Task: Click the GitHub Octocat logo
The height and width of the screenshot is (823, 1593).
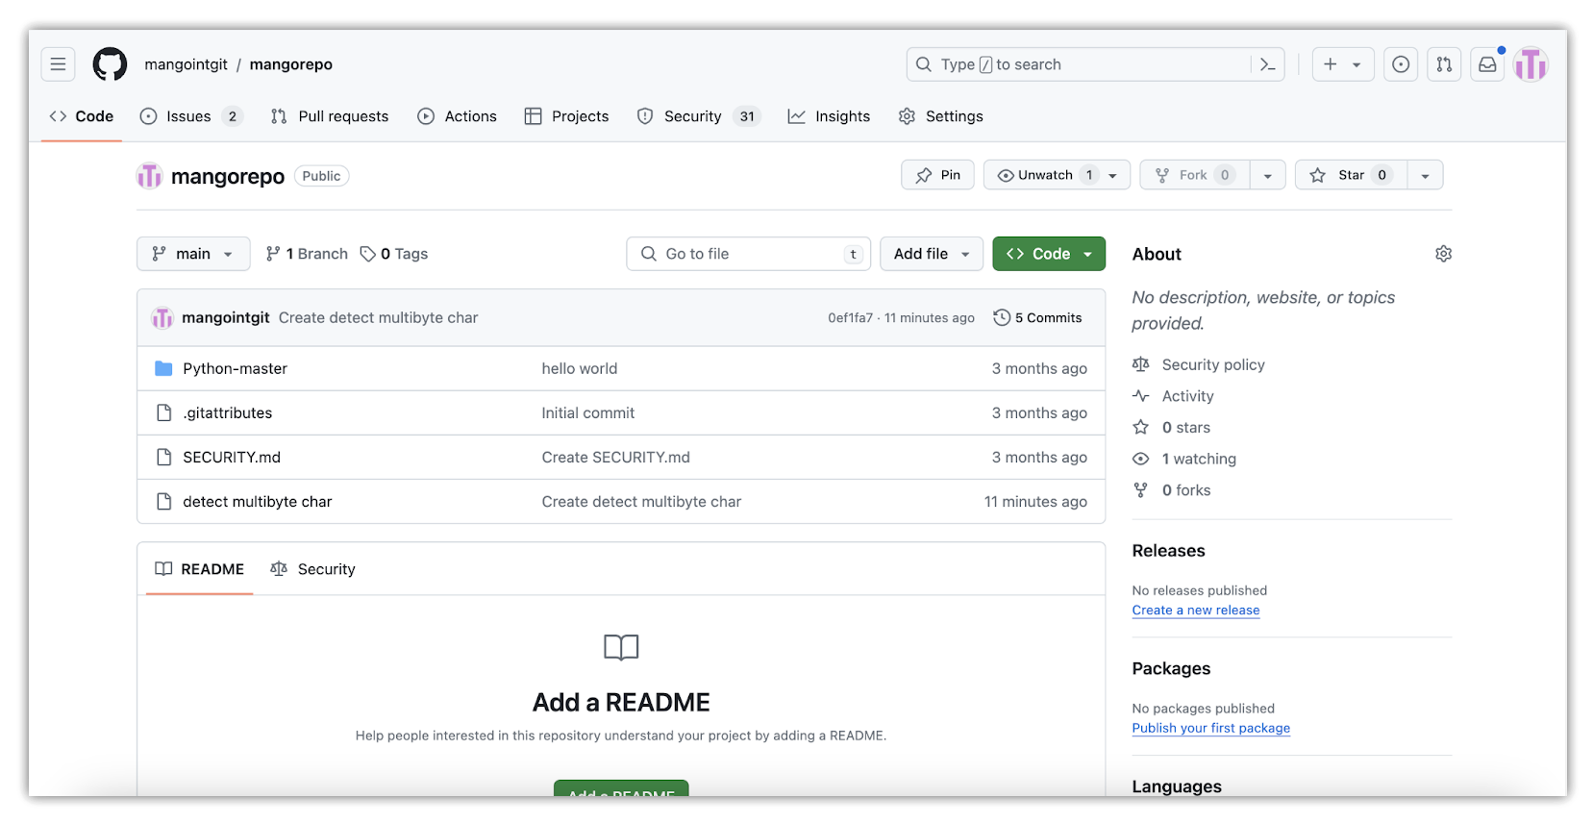Action: [x=110, y=64]
